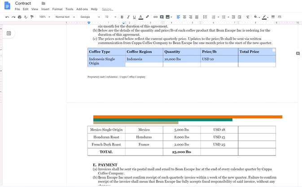Open the 100% zoom dropdown
The width and height of the screenshot is (302, 187).
(x=44, y=17)
